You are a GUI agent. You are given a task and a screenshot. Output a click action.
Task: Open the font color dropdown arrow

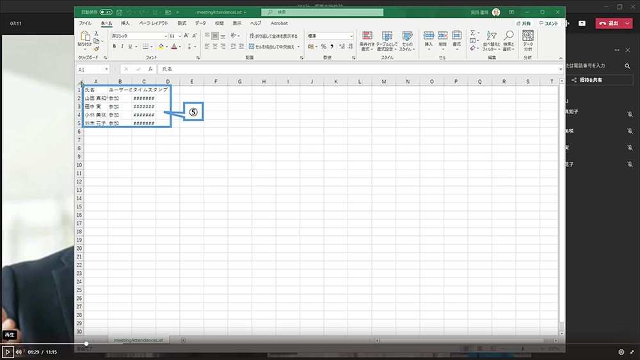[x=180, y=47]
